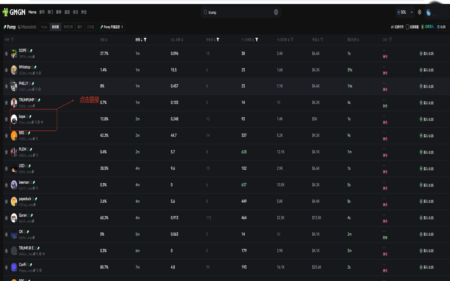Open the beeman X (Twitter) link
This screenshot has height=281, width=450.
click(x=37, y=188)
